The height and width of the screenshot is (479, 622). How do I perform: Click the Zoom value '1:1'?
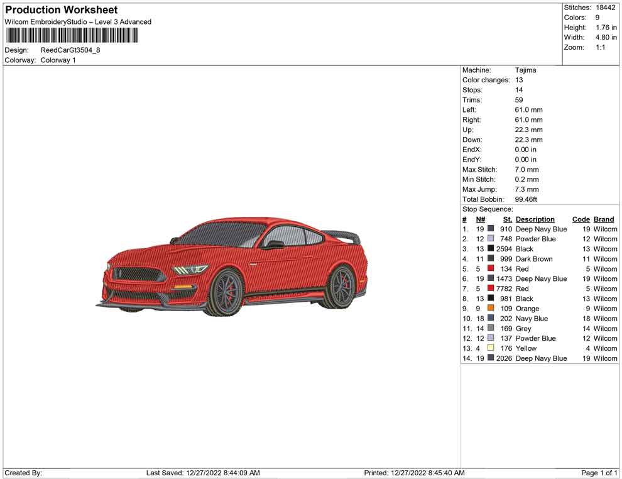click(x=601, y=47)
